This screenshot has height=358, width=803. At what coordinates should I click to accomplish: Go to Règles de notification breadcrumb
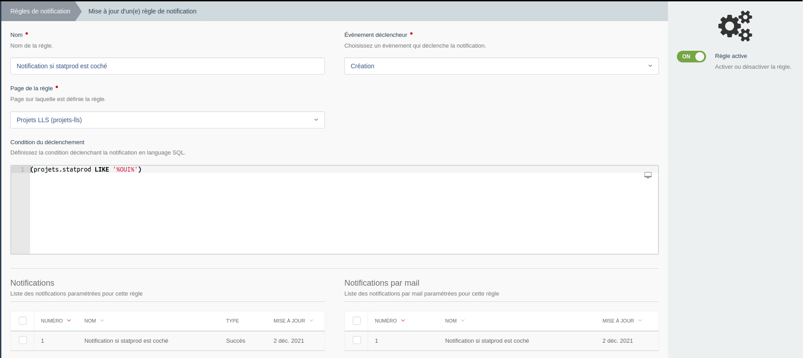point(40,11)
